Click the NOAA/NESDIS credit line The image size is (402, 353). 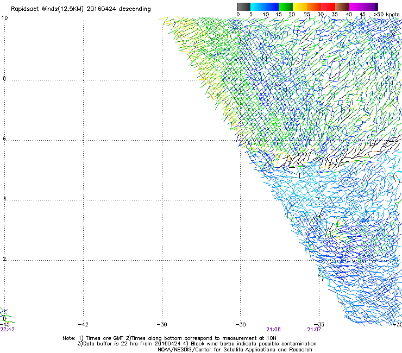235,349
